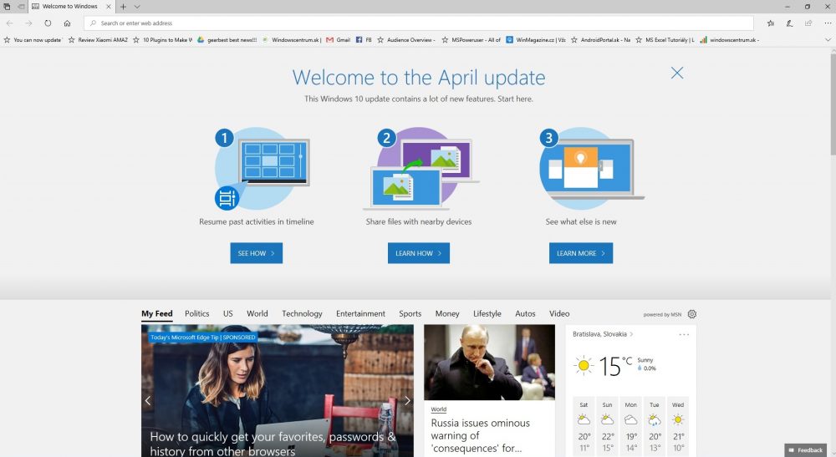This screenshot has width=836, height=457.
Task: Open MSPoweruser favorite
Action: [472, 40]
